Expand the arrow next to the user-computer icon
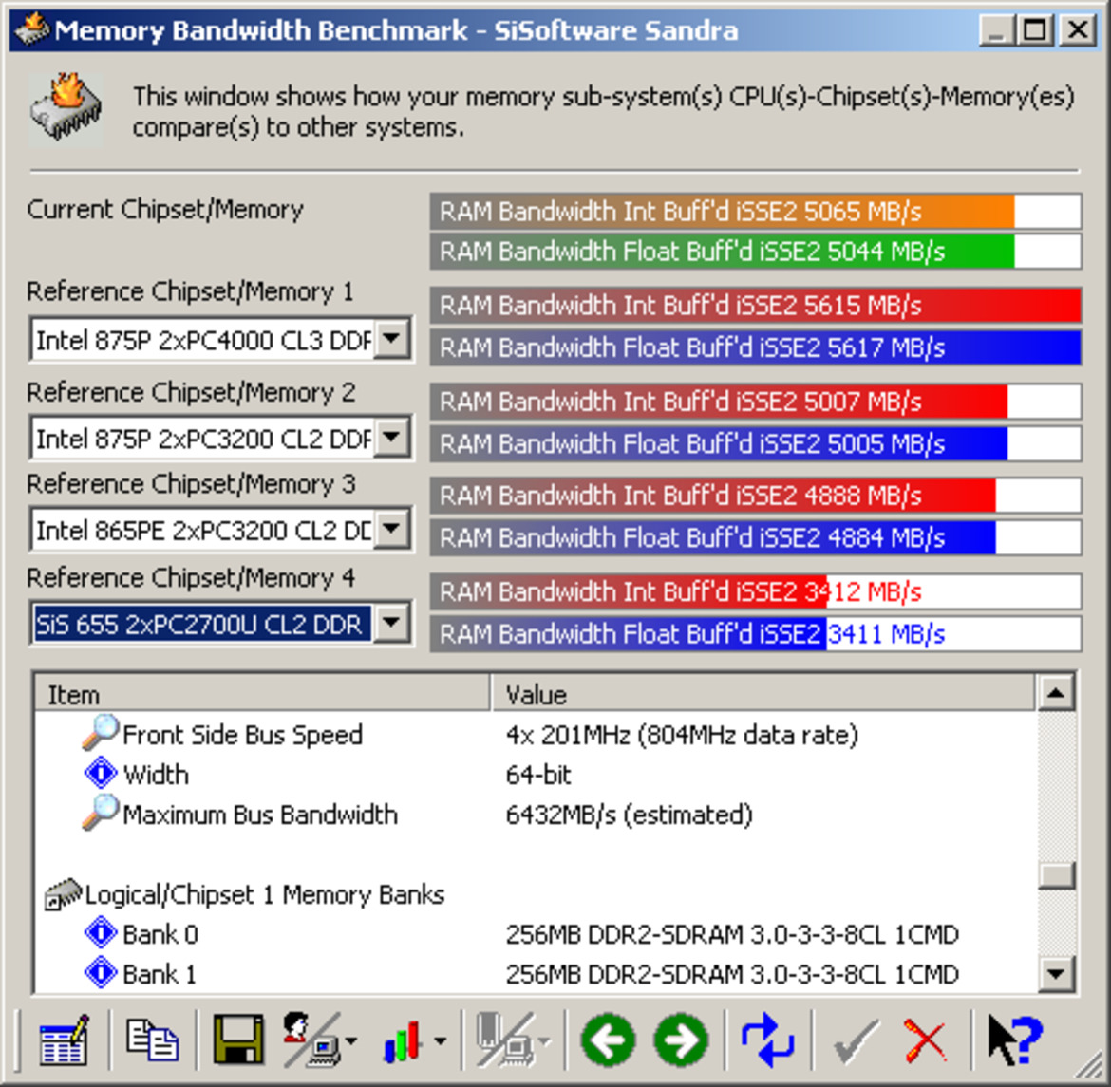 pyautogui.click(x=350, y=1041)
